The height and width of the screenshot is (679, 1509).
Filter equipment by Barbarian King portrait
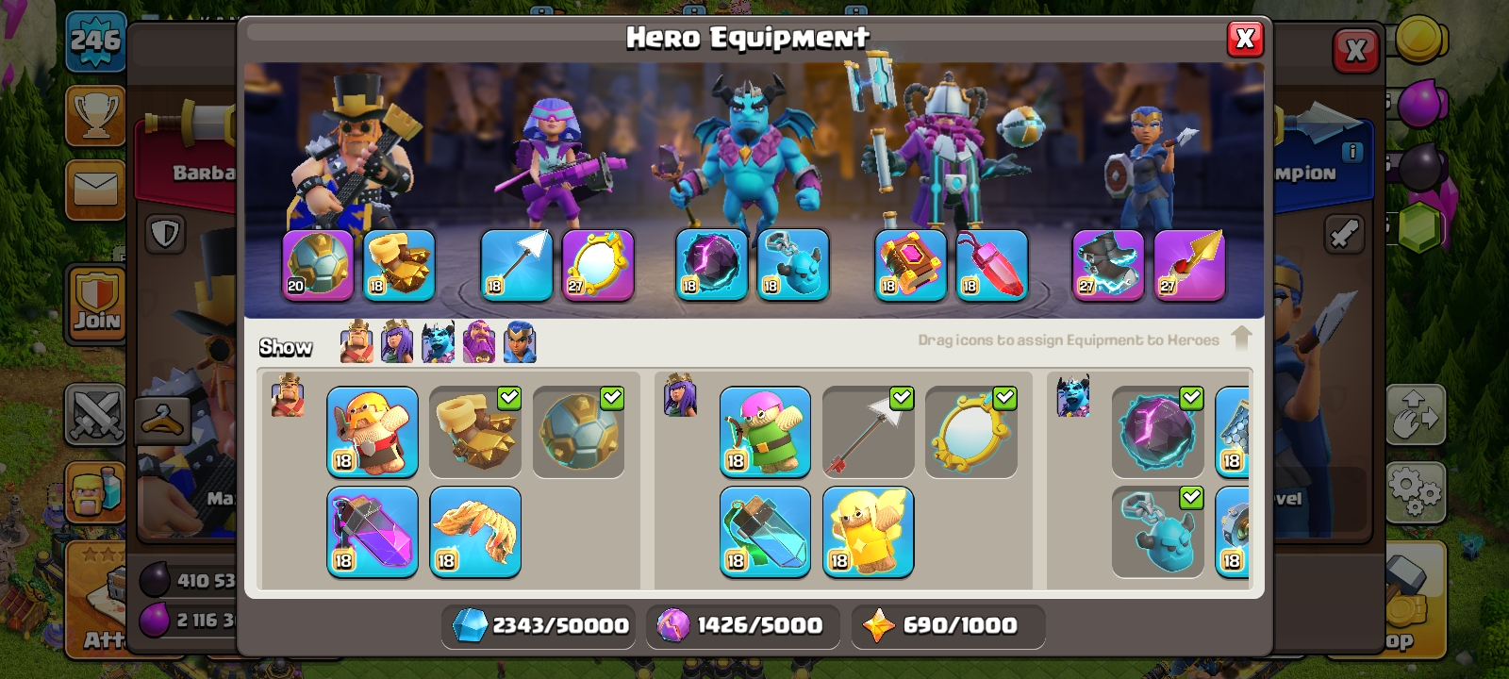point(357,341)
